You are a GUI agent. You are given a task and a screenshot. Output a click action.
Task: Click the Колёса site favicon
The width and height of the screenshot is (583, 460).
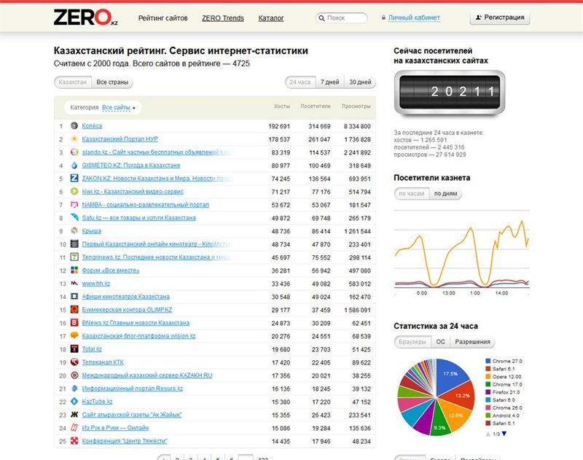[x=74, y=125]
